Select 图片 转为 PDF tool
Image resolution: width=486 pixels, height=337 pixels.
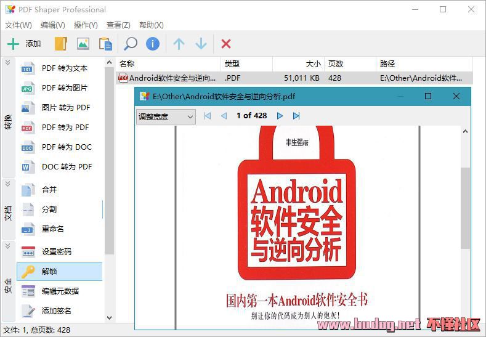pyautogui.click(x=60, y=108)
